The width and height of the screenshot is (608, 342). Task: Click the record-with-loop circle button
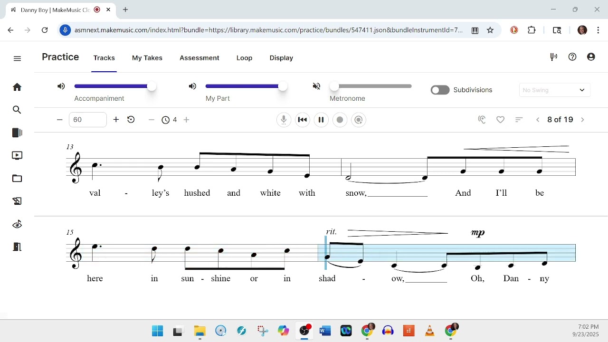359,120
